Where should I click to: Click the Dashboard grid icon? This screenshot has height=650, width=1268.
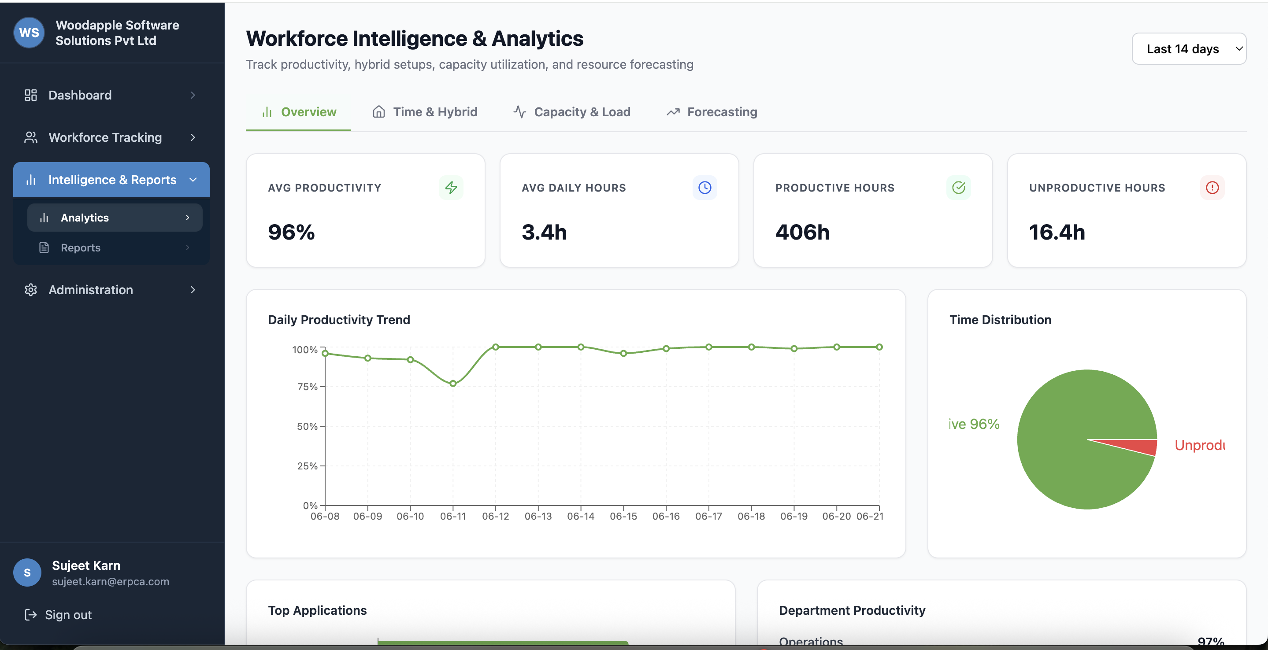(x=30, y=95)
